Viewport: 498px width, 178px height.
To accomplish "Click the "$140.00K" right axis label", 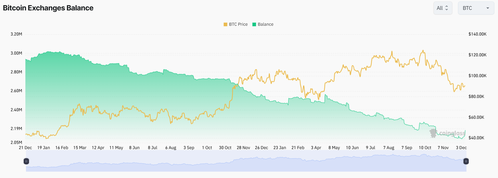I will (477, 34).
